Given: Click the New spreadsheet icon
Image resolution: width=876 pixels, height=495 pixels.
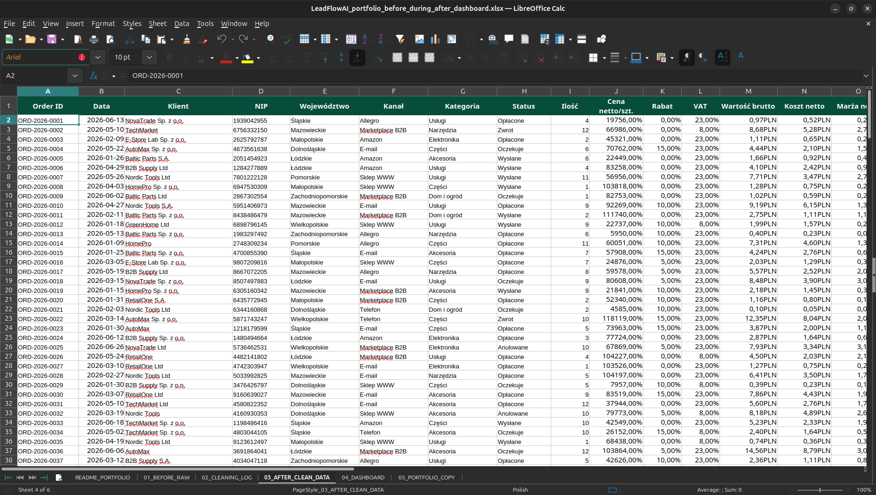Looking at the screenshot, I should (x=9, y=39).
